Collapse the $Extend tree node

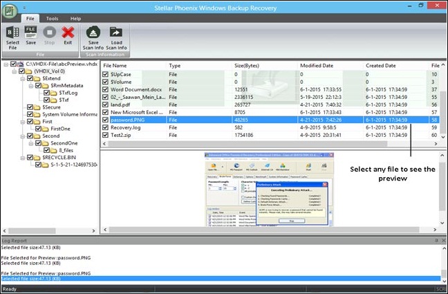(x=23, y=79)
